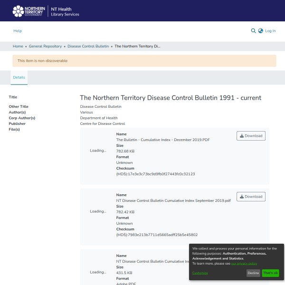Click the Loading thumbnail of the first file
Image resolution: width=285 pixels, height=285 pixels.
[x=98, y=151]
